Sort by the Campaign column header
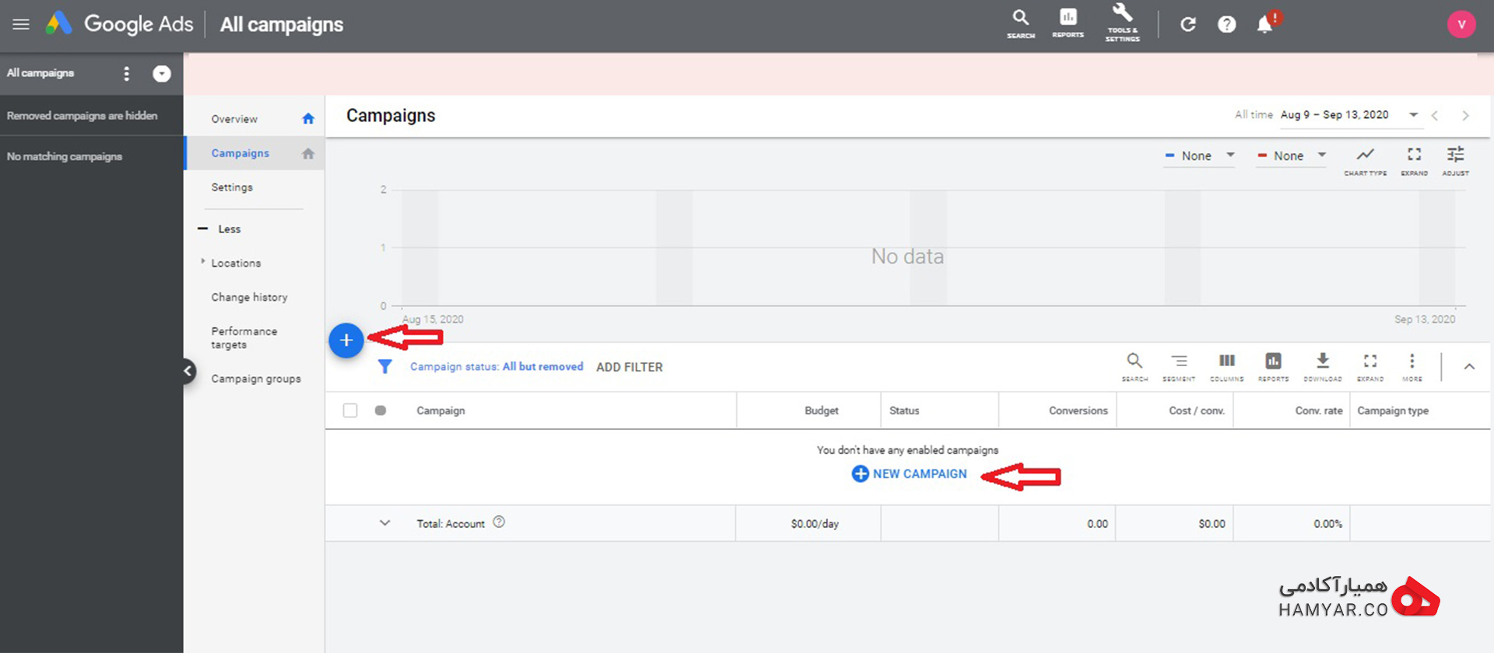The height and width of the screenshot is (653, 1494). 440,410
